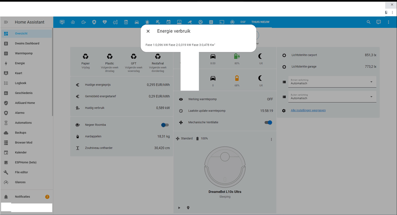Open the Kaart map panel
This screenshot has width=397, height=215.
coord(27,73)
